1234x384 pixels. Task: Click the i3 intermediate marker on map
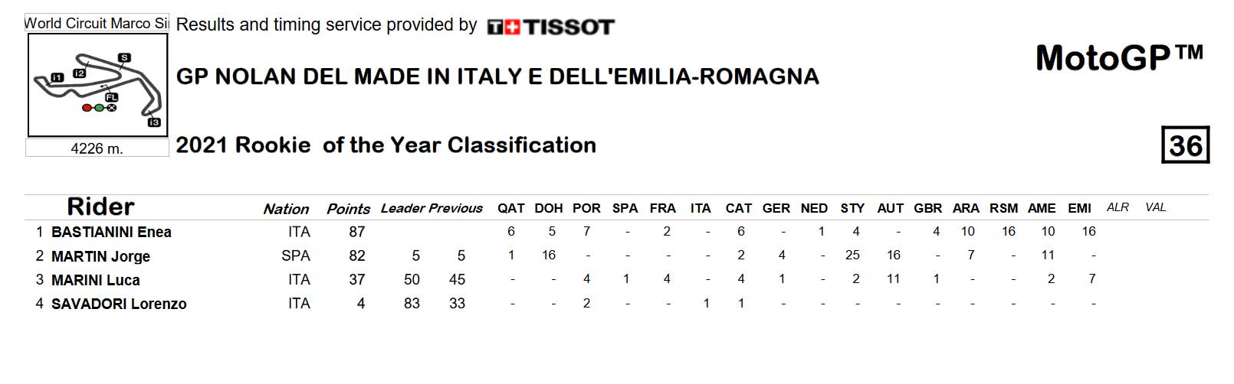pos(154,122)
